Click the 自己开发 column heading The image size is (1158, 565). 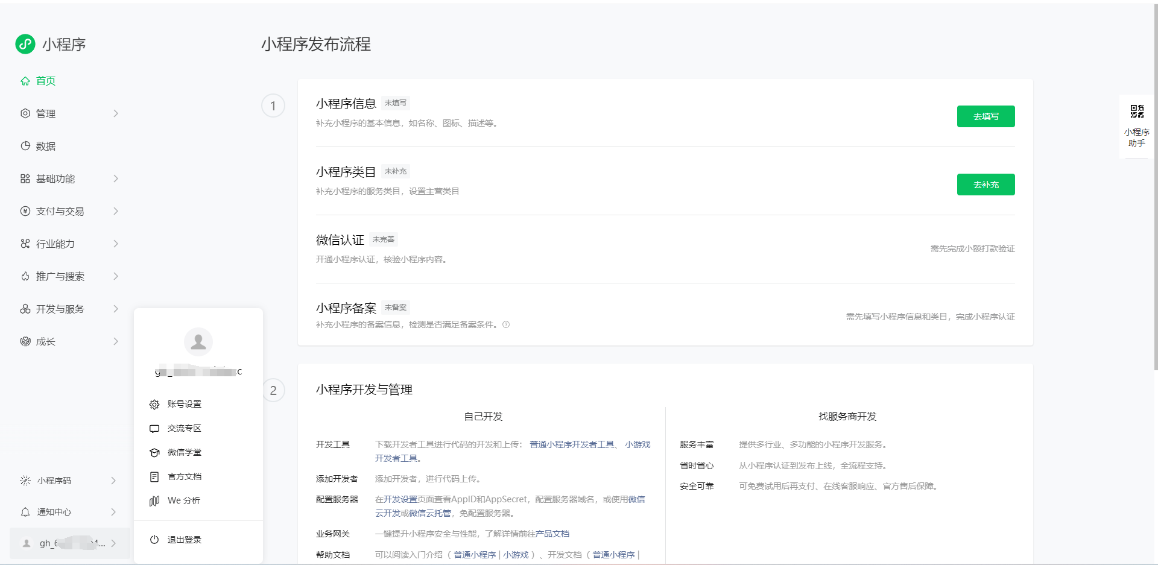coord(483,417)
